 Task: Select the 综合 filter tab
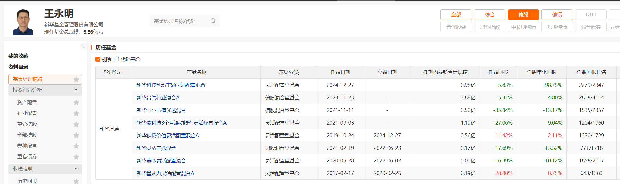490,15
